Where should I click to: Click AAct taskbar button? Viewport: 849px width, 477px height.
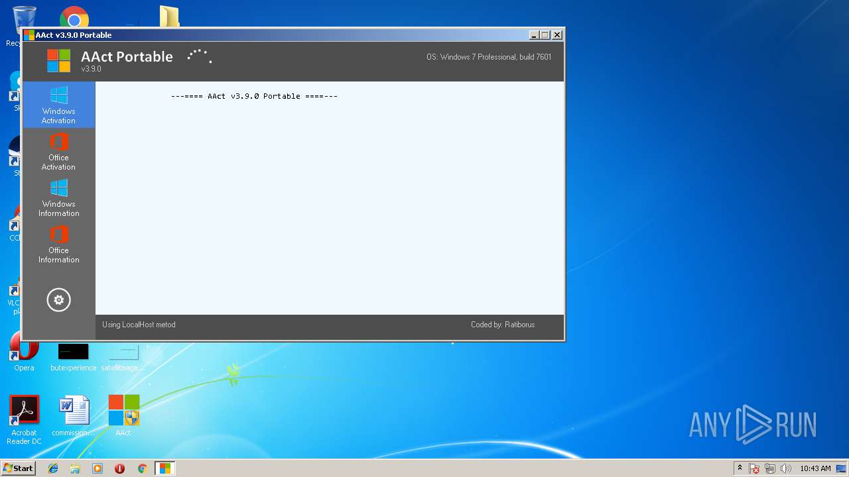click(x=164, y=468)
